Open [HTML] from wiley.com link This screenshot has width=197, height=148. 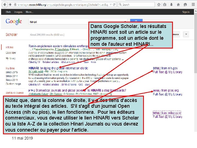pyautogui.click(x=167, y=113)
